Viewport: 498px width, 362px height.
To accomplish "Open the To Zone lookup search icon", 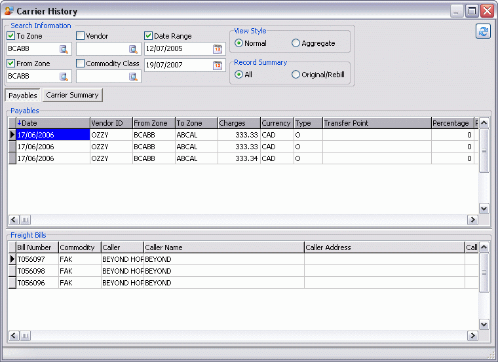I will click(64, 49).
